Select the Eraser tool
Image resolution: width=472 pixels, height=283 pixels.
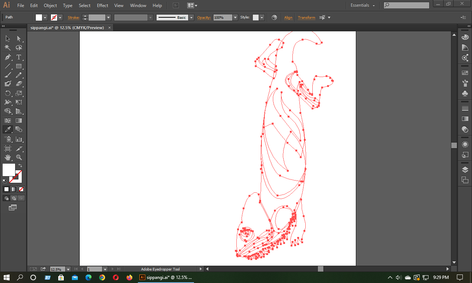pos(19,84)
